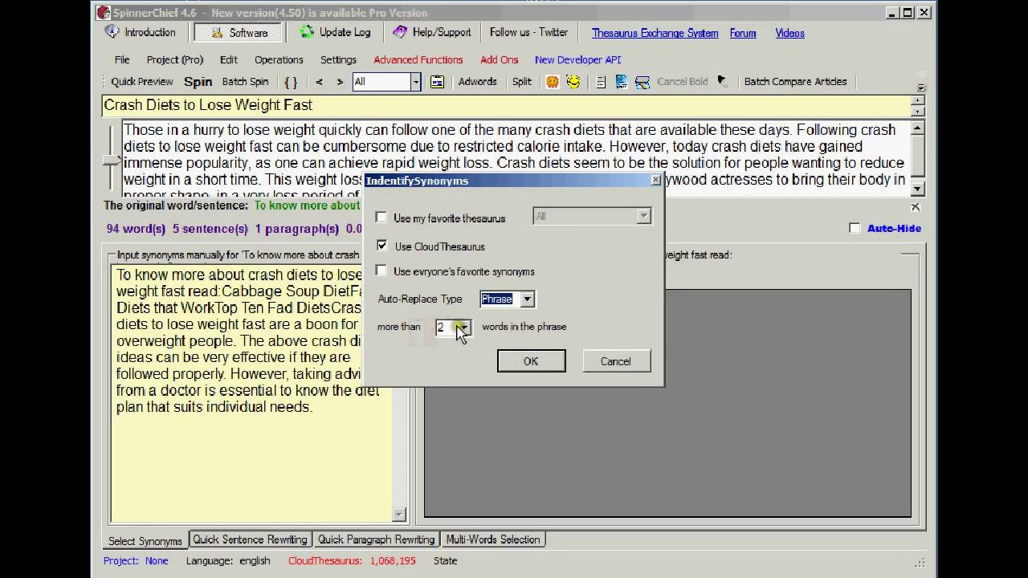The width and height of the screenshot is (1028, 578).
Task: Click the yellow smiley face icon
Action: 573,82
